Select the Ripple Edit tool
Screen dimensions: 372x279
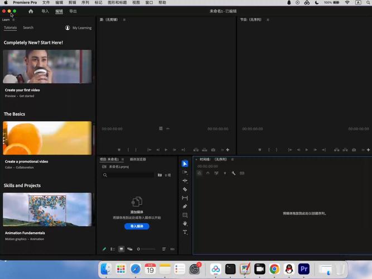[x=185, y=181]
